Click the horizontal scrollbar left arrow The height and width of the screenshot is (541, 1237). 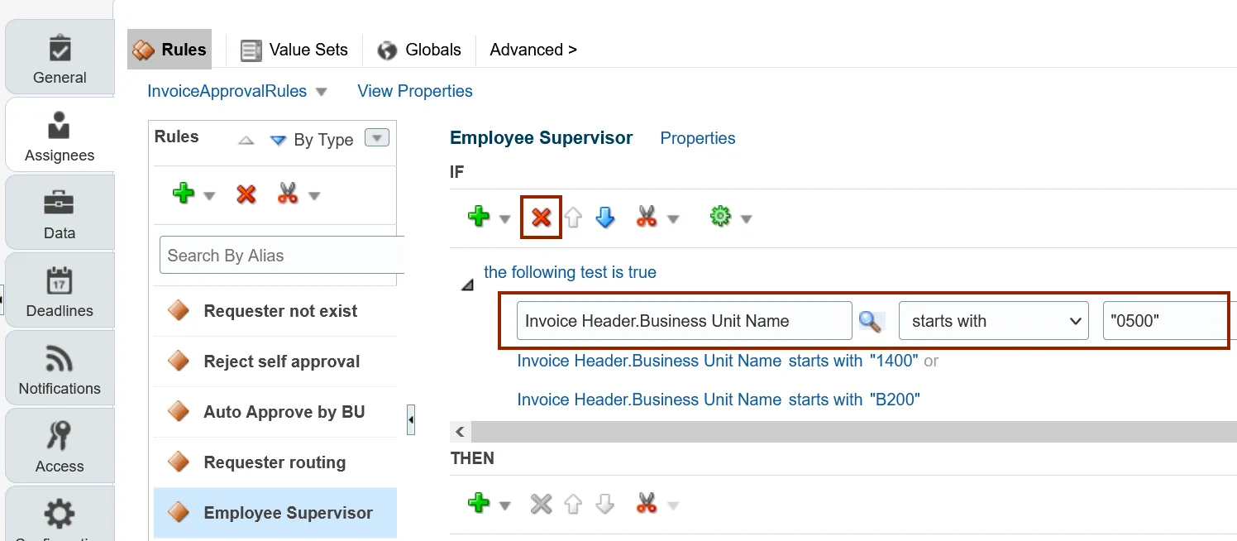click(x=461, y=432)
